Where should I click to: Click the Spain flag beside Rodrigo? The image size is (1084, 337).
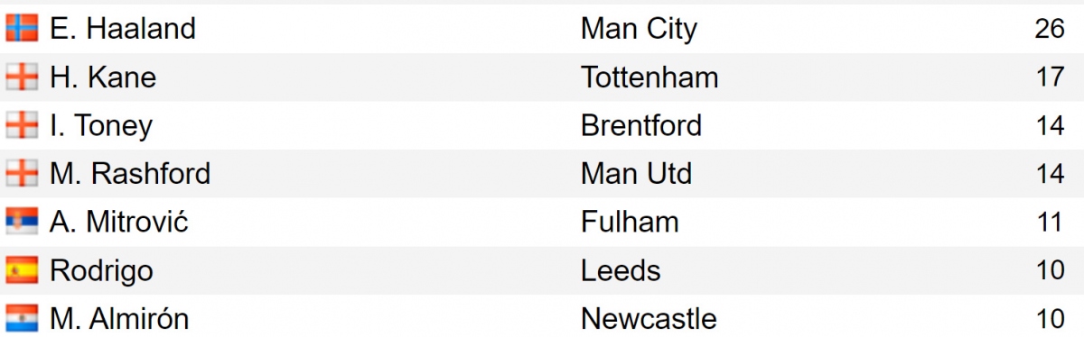click(x=21, y=270)
